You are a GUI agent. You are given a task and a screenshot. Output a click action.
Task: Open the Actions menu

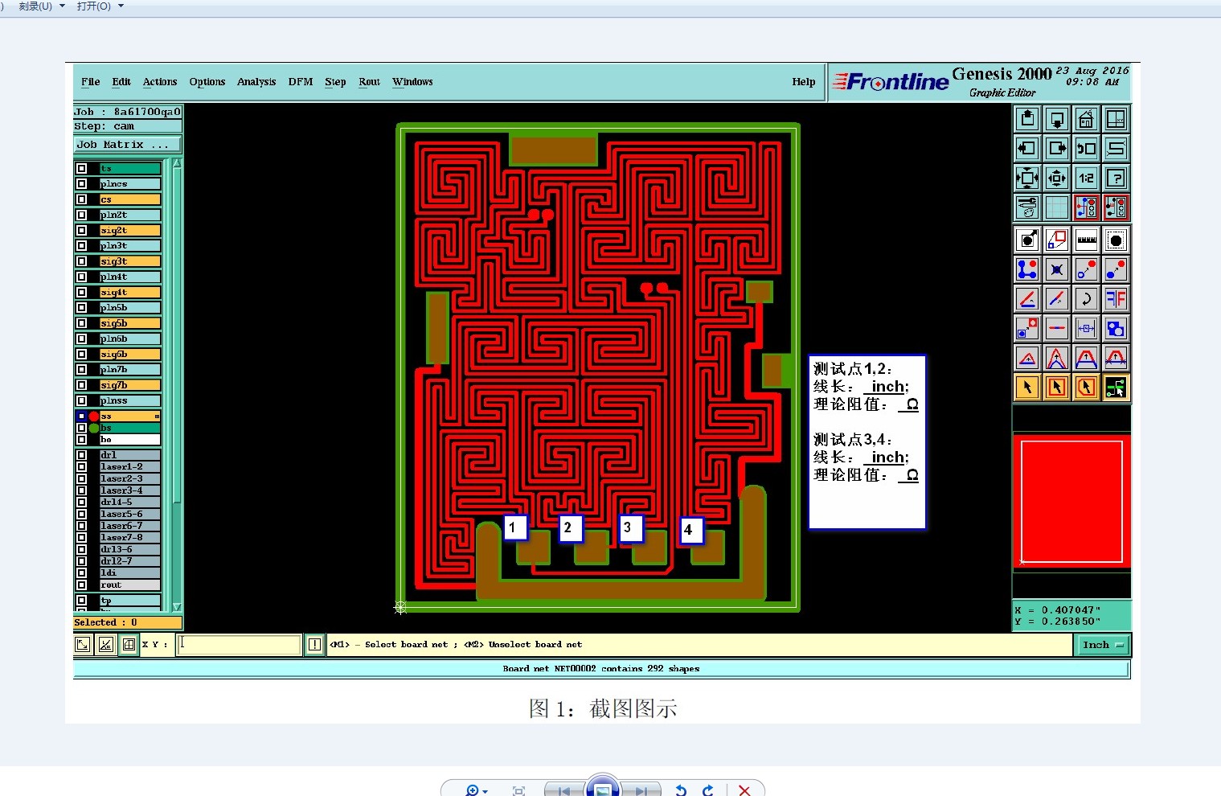coord(159,82)
